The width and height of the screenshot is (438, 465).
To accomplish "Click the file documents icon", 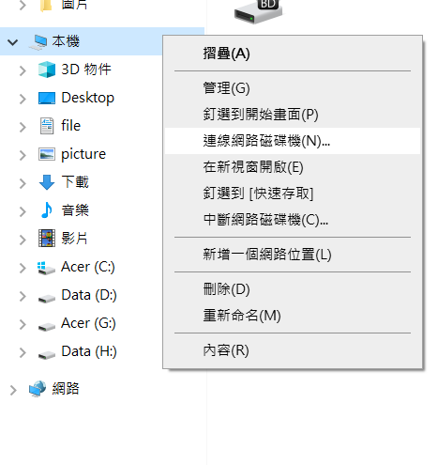I will (x=47, y=126).
